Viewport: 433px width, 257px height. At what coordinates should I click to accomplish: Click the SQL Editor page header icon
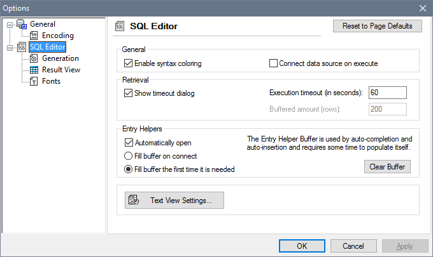click(x=119, y=26)
